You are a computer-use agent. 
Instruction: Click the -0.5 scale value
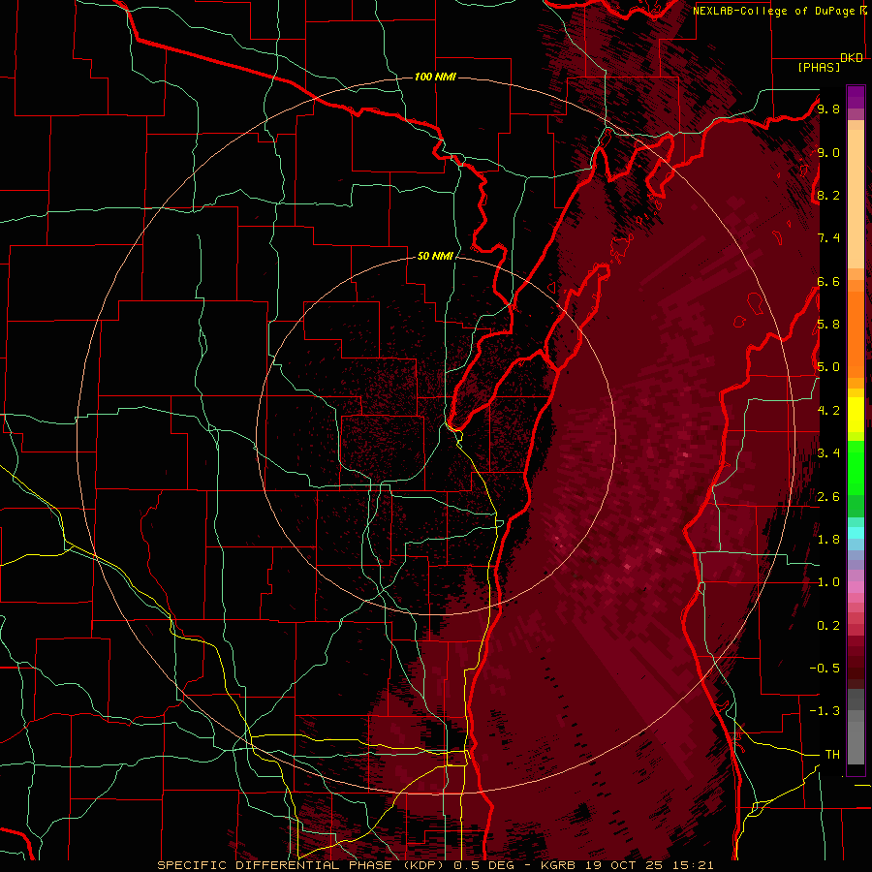coord(825,668)
